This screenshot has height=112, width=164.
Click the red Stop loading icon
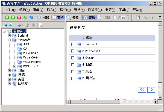coord(19,17)
